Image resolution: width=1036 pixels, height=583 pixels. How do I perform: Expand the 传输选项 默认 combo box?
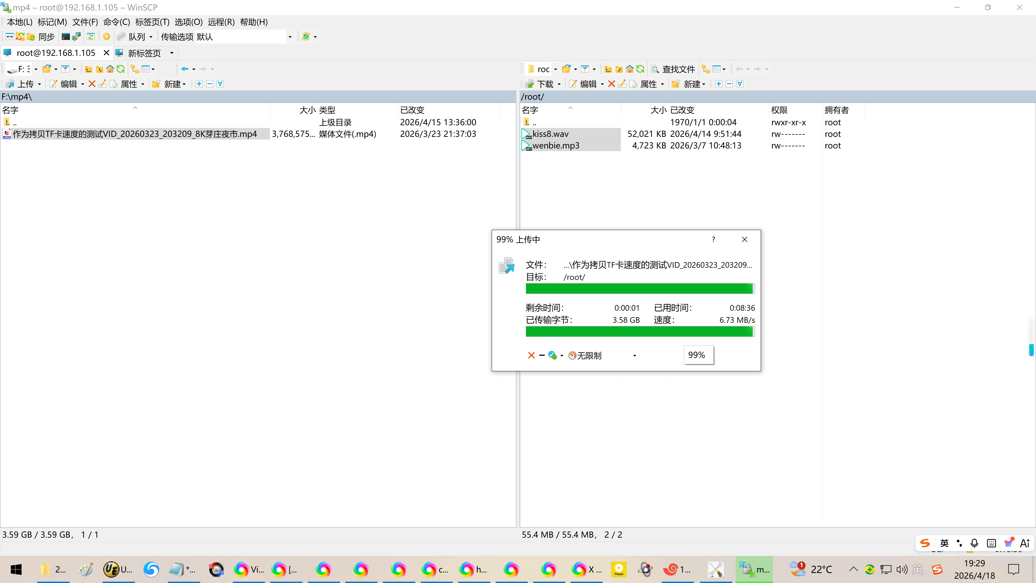click(x=289, y=37)
